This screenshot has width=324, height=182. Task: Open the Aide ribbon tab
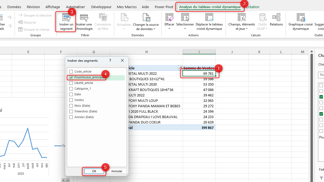pyautogui.click(x=145, y=7)
